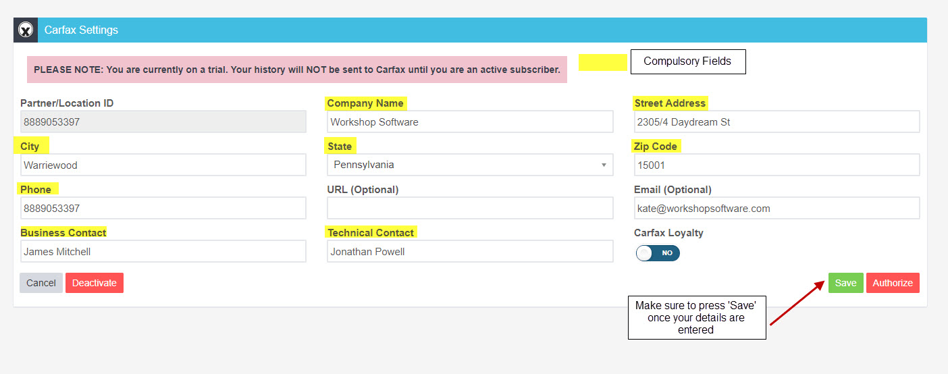Click the Partner/Location ID label
The width and height of the screenshot is (948, 374).
click(x=67, y=103)
